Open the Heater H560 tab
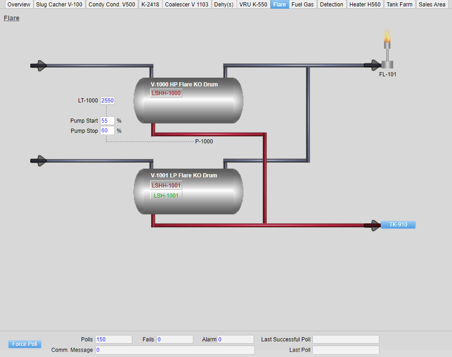Screen dimensions: 452x357 click(365, 4)
